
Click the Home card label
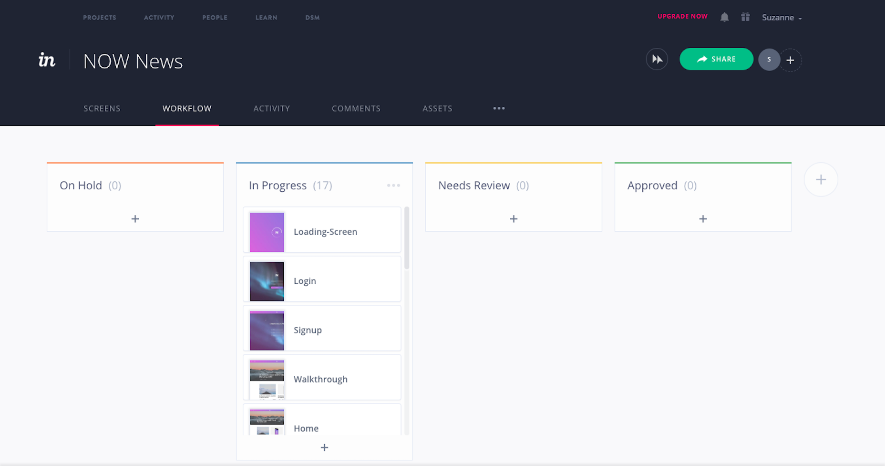pyautogui.click(x=306, y=428)
